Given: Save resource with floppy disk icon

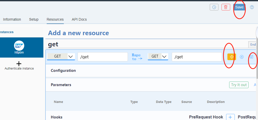Looking at the screenshot, I should pos(251,57).
